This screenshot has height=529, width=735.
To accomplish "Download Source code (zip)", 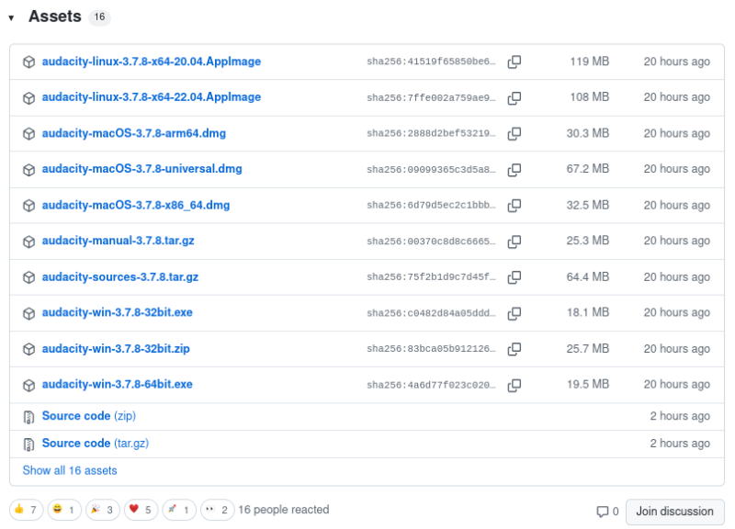I will pos(89,416).
